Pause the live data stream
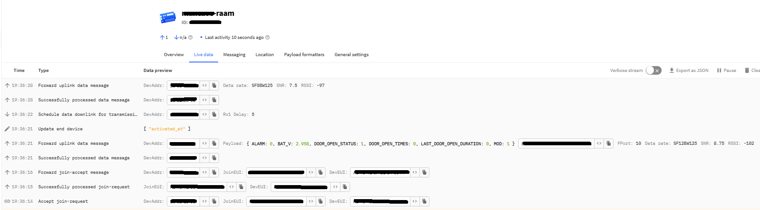 [x=726, y=71]
